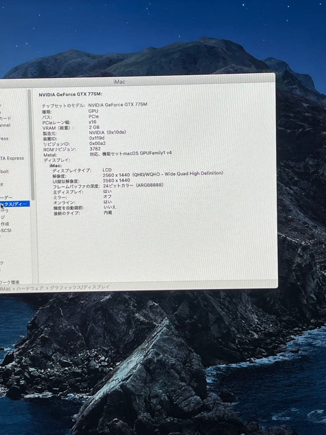
Task: Click the ROM revision 3782 value
Action: click(x=95, y=149)
